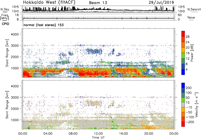Click the left '10^5' noise axis label

(x=15, y=7)
